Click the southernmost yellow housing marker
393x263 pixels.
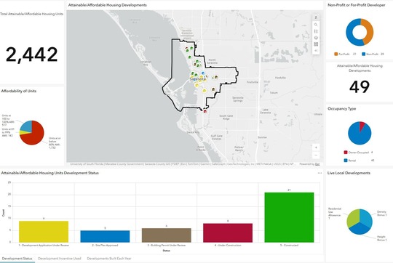coord(205,91)
